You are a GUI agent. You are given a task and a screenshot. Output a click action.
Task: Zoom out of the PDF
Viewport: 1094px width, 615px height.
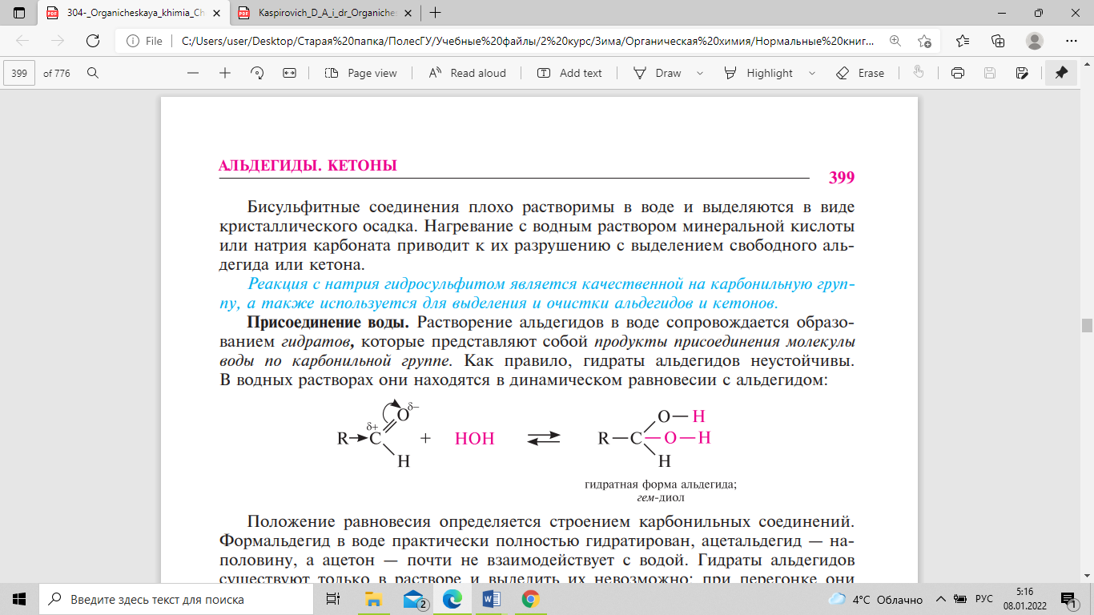(x=193, y=73)
